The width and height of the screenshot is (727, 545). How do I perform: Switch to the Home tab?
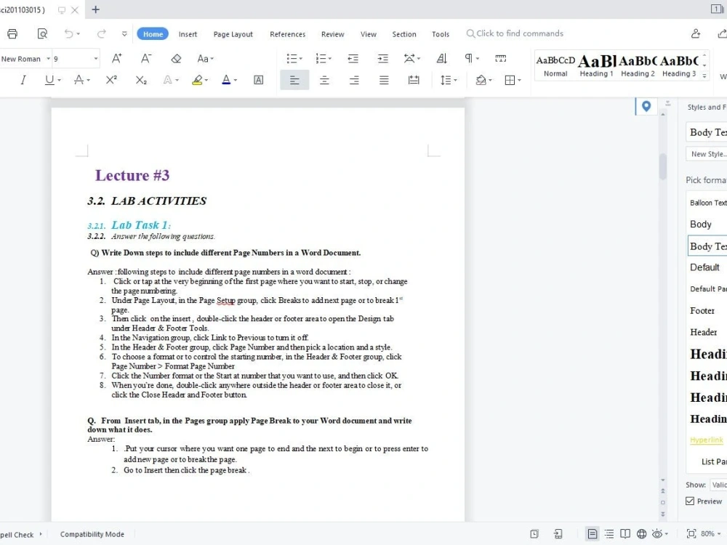click(x=153, y=34)
